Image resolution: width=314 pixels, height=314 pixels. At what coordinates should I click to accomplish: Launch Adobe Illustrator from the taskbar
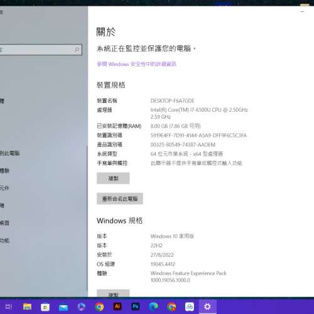click(x=117, y=306)
